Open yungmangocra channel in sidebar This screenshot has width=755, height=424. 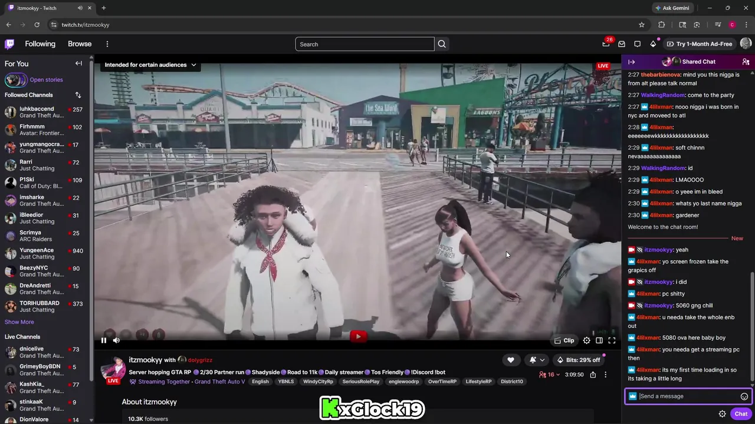tap(44, 147)
